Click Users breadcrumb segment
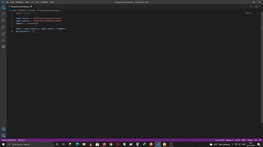 coord(15,10)
